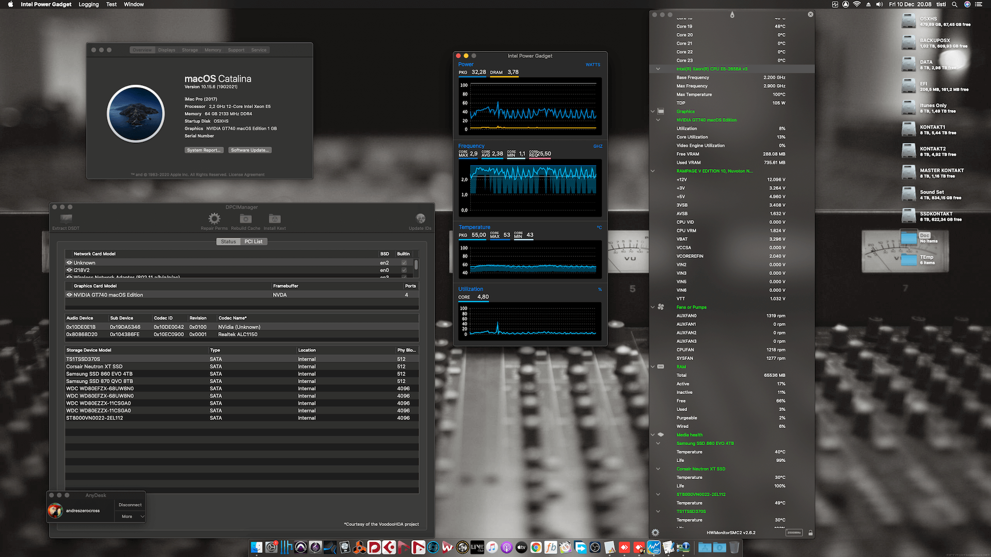Collapse NVIDIA GT740 macOS Edition group
The height and width of the screenshot is (557, 991).
[x=658, y=120]
